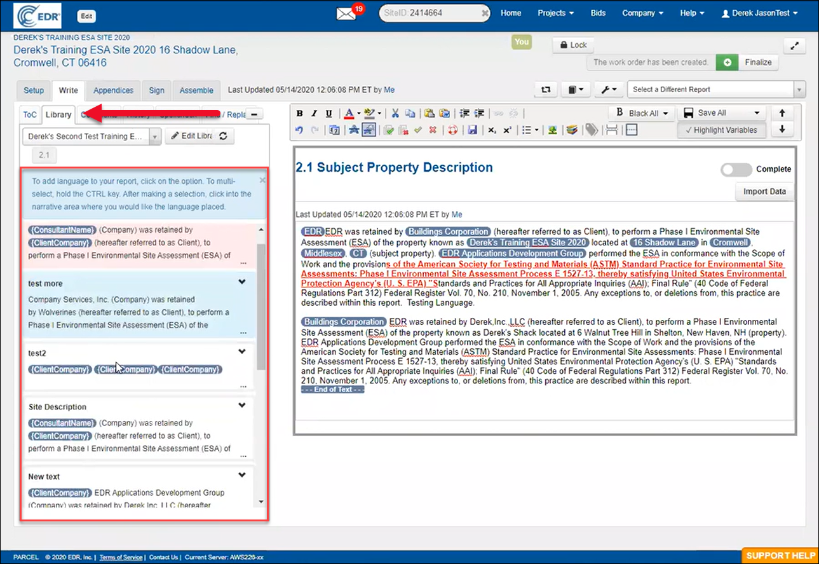Screen dimensions: 819x564
Task: Cut selection with the scissors icon
Action: pos(395,114)
